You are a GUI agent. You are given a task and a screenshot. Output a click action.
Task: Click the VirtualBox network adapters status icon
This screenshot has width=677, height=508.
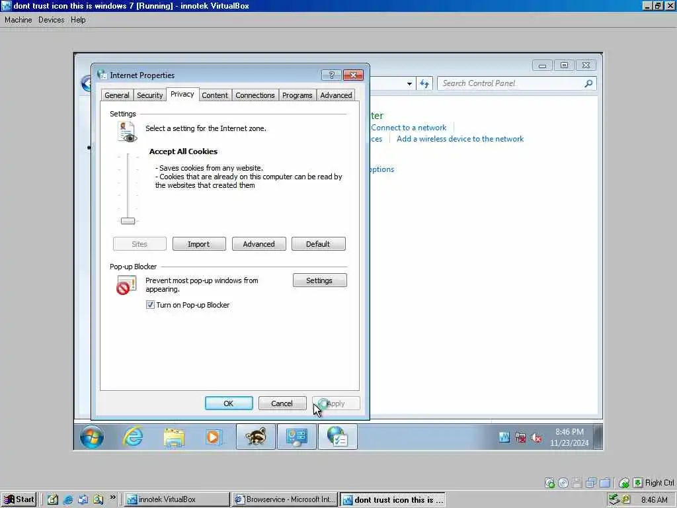pyautogui.click(x=590, y=483)
